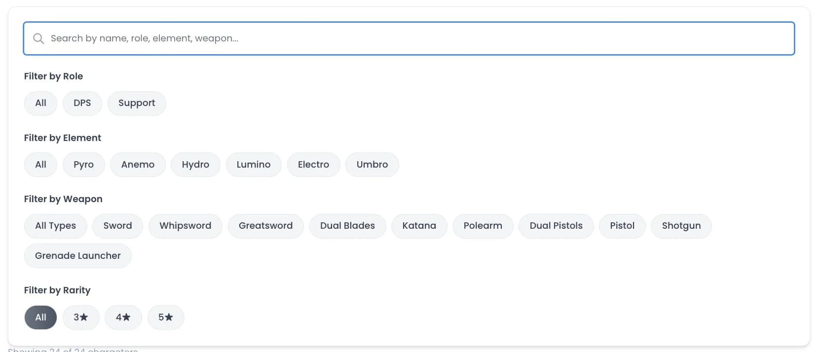
Task: Filter by Anemo element
Action: tap(138, 165)
